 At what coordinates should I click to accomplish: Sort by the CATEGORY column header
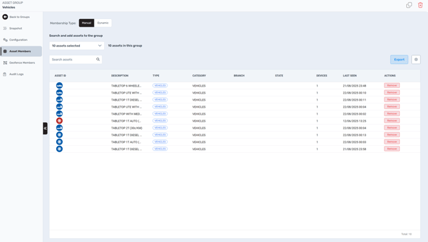(x=199, y=76)
